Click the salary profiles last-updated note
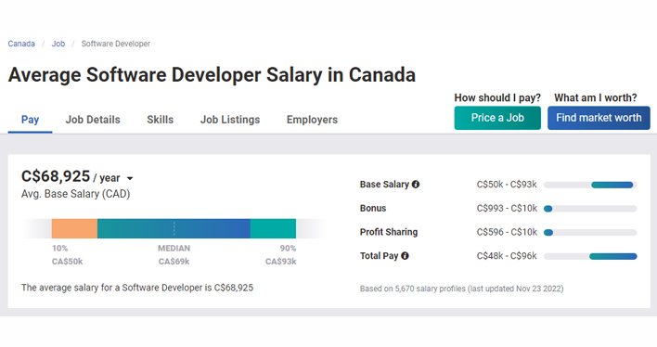The image size is (657, 347). tap(462, 289)
